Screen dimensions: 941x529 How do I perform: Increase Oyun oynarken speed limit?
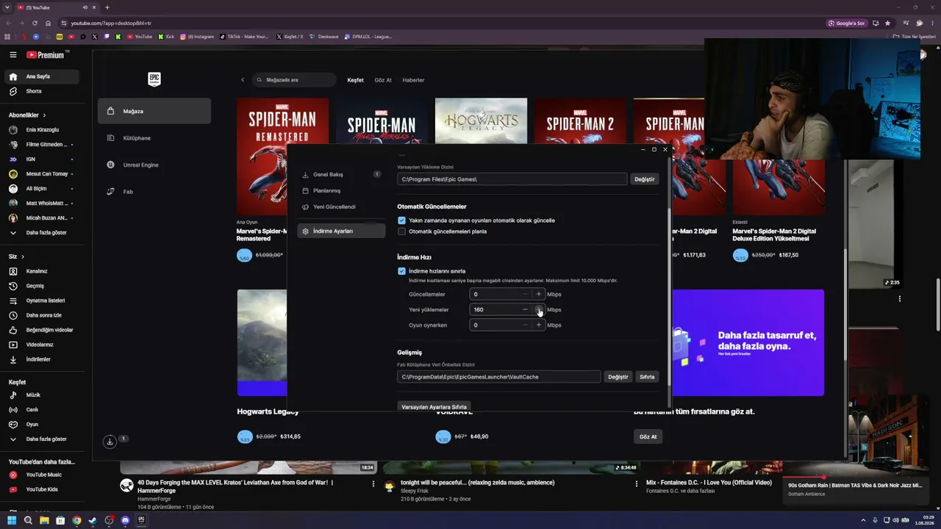pos(539,325)
